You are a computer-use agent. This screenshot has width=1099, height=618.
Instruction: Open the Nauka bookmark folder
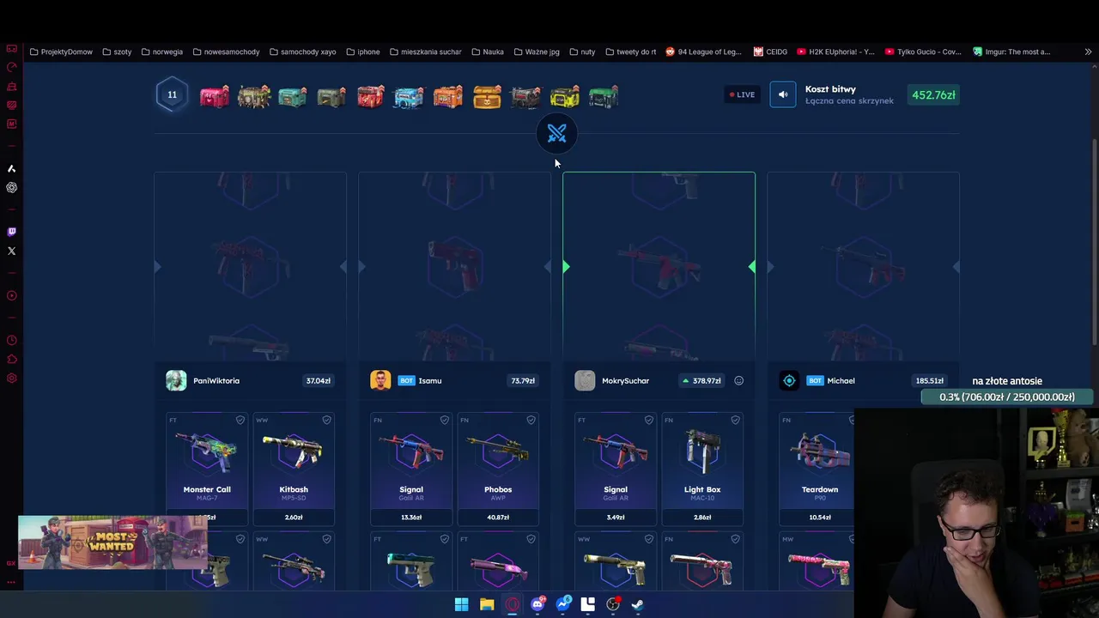tap(488, 51)
